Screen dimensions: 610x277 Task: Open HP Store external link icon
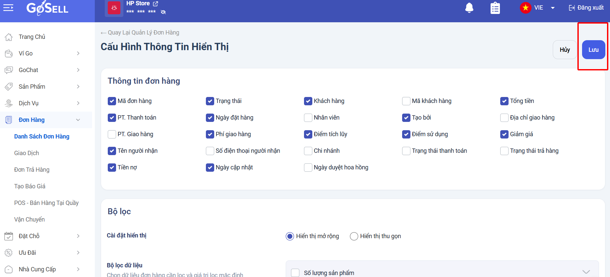pos(155,4)
